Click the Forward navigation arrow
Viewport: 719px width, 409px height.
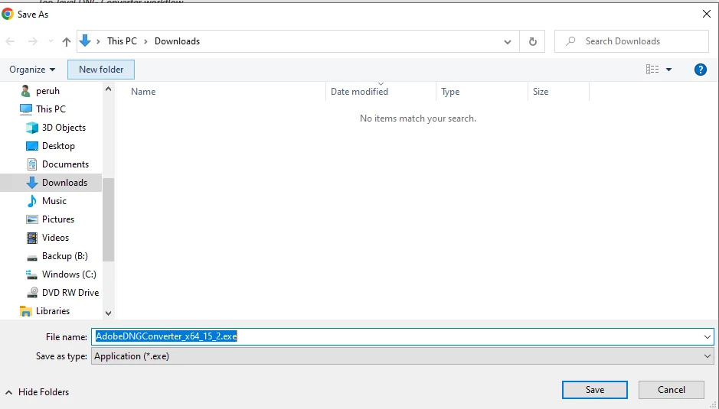coord(32,42)
